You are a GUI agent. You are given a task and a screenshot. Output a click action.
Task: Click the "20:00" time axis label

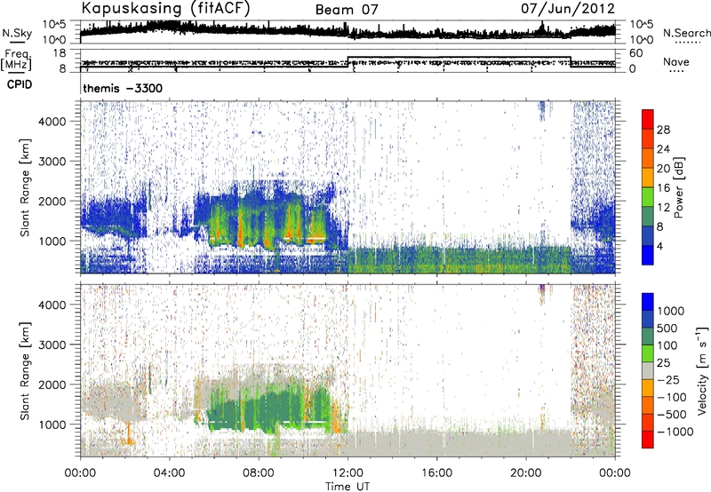coord(526,473)
